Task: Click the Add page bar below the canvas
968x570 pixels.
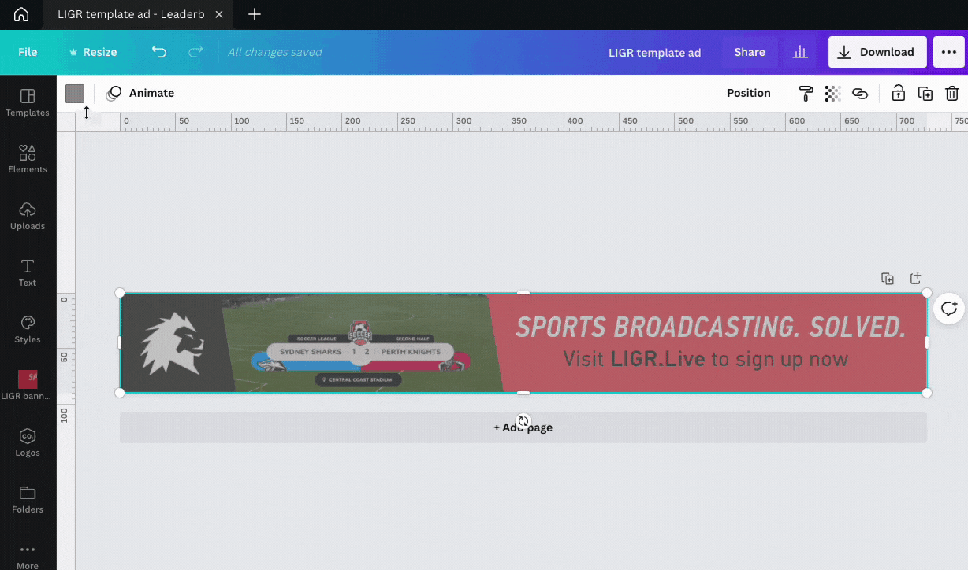Action: (523, 427)
